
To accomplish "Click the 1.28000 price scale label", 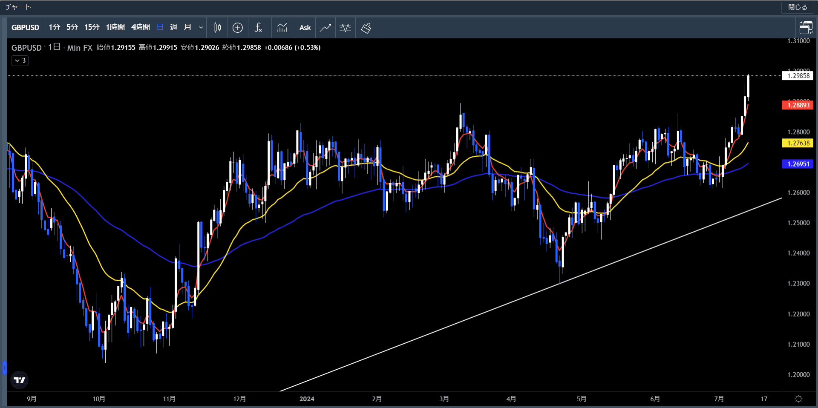I will [798, 132].
